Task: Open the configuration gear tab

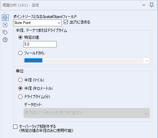Action: pyautogui.click(x=5, y=18)
